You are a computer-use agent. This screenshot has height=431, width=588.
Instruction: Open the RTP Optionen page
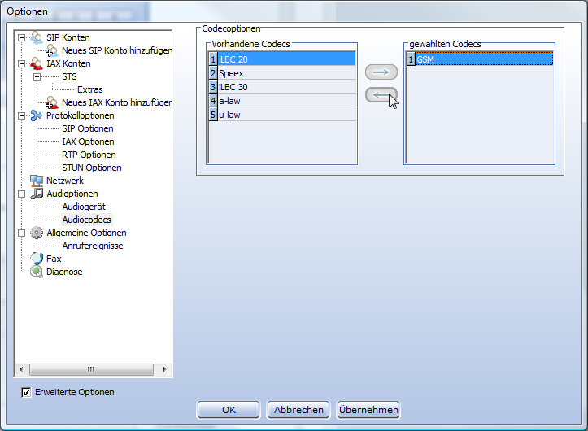point(89,155)
